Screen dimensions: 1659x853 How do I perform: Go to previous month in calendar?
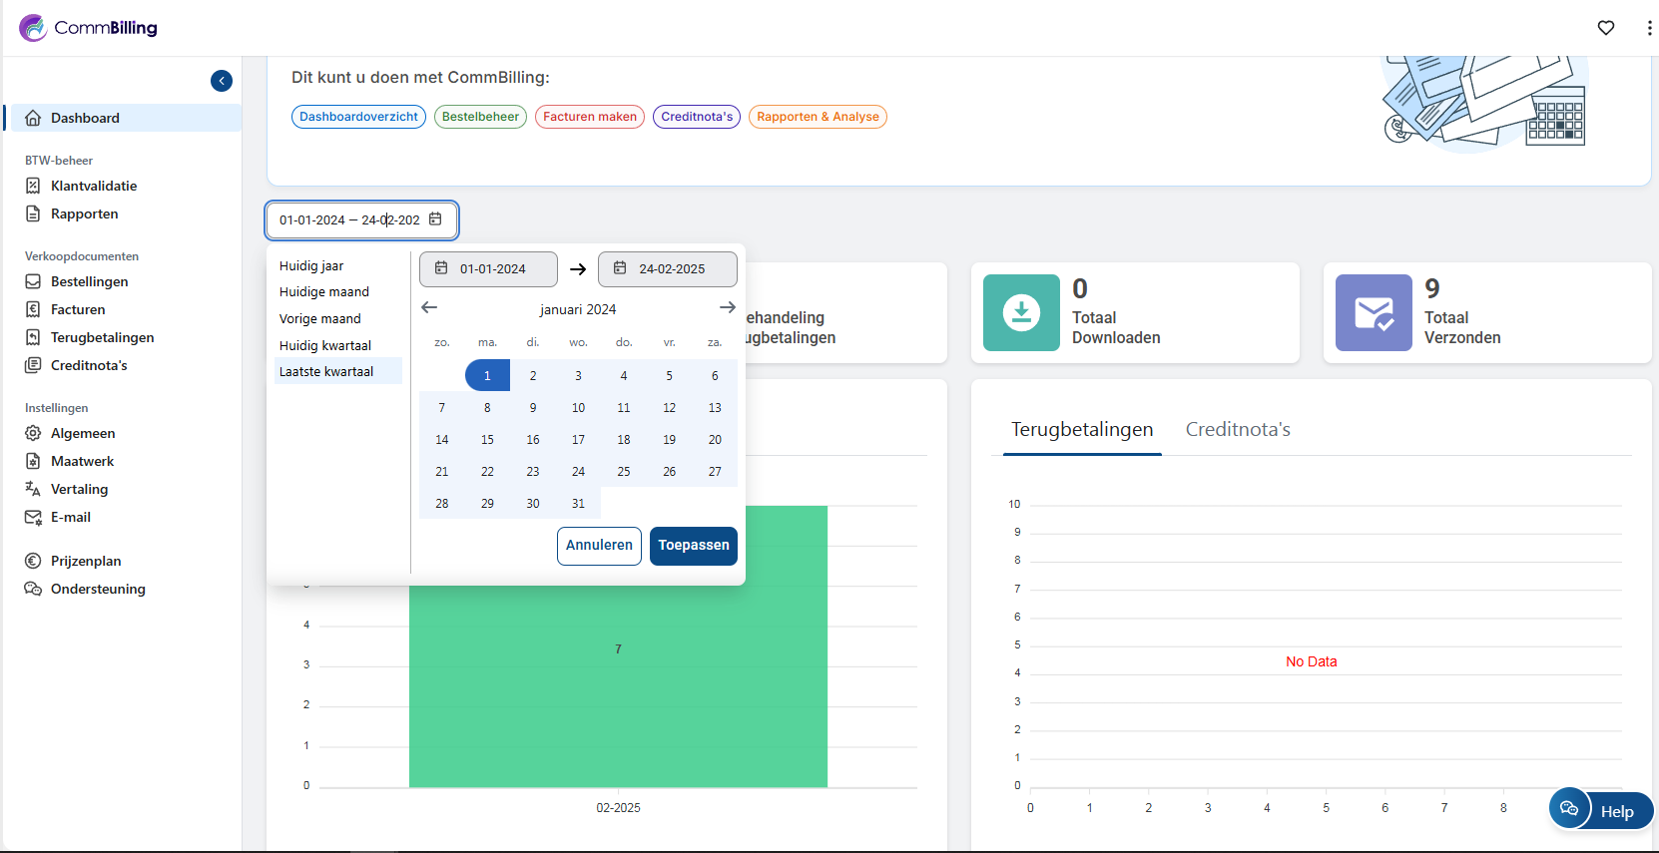coord(429,308)
